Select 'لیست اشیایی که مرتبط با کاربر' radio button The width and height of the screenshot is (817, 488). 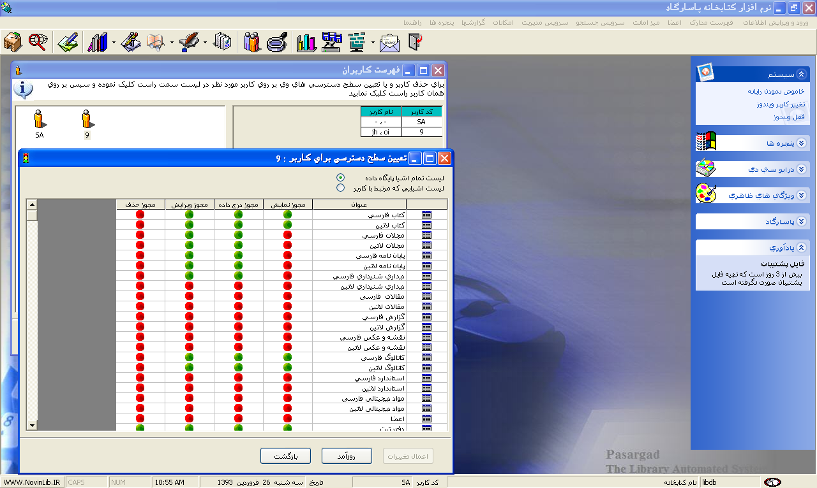(340, 188)
